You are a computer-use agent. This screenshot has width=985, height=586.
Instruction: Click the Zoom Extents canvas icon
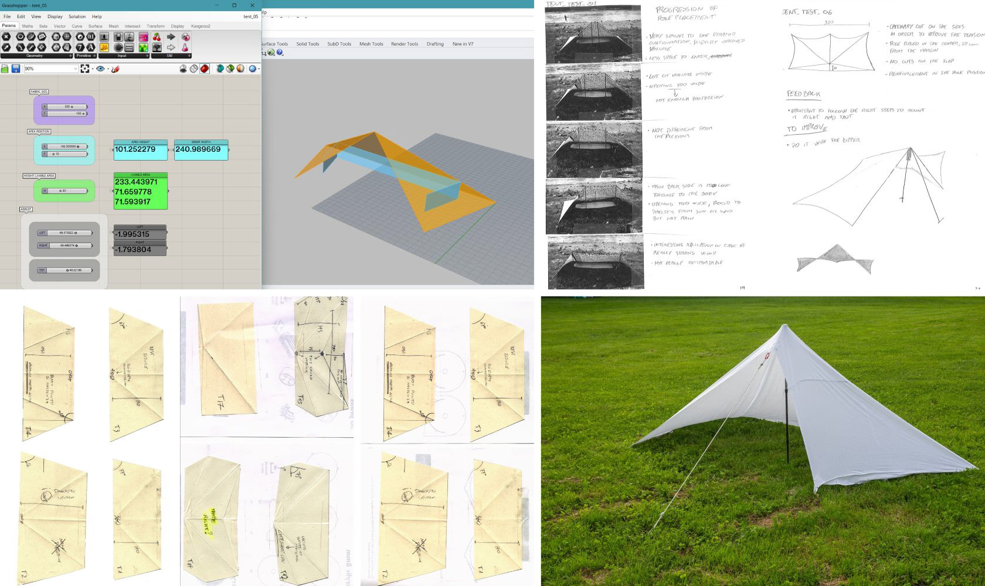[x=85, y=69]
